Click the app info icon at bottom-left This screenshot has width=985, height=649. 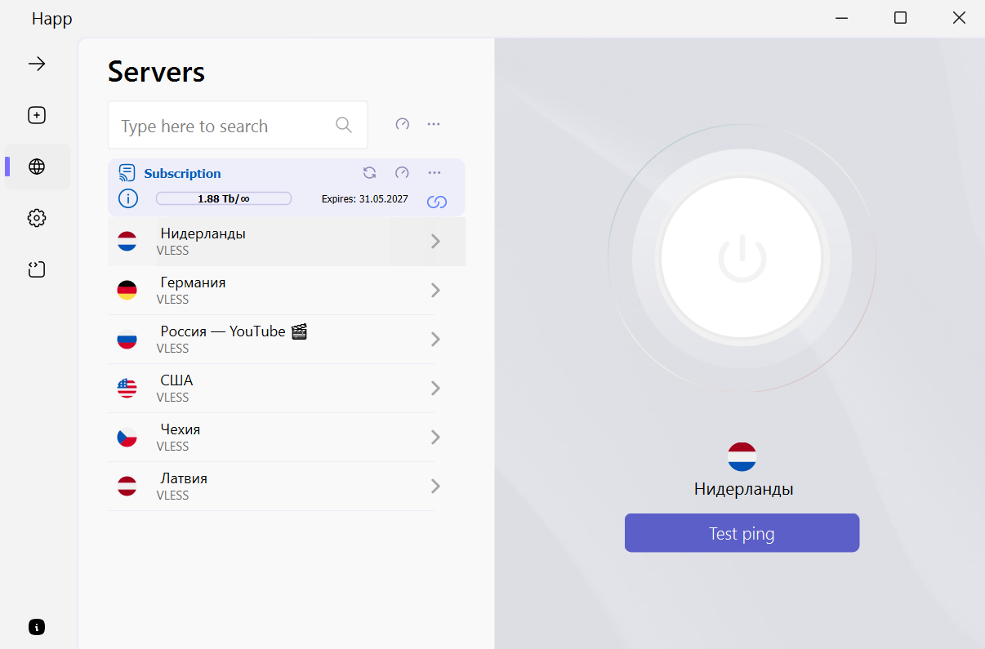coord(37,627)
